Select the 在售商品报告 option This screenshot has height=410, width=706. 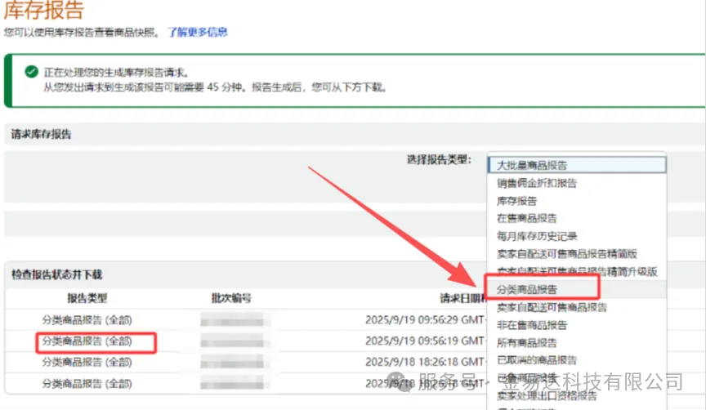(527, 218)
